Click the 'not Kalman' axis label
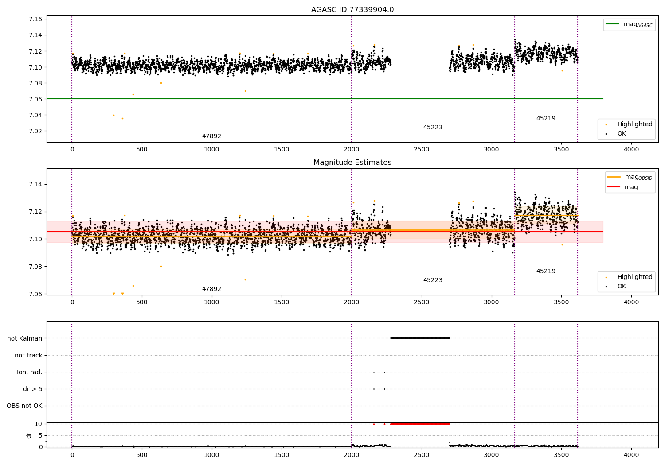 [x=25, y=339]
